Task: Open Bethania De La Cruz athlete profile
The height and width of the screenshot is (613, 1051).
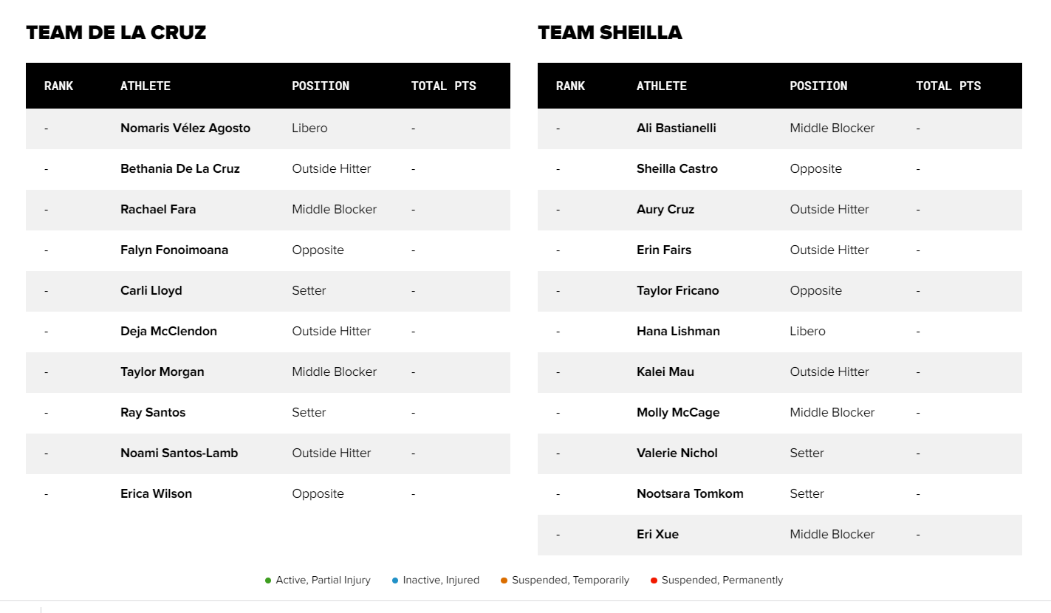Action: point(179,168)
